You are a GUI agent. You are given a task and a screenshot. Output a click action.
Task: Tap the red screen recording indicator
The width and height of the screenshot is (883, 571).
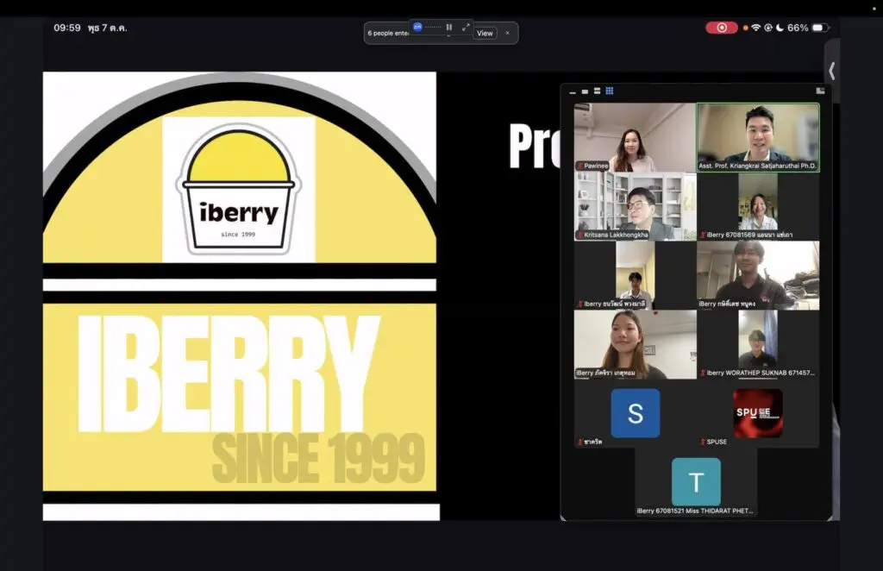coord(722,28)
